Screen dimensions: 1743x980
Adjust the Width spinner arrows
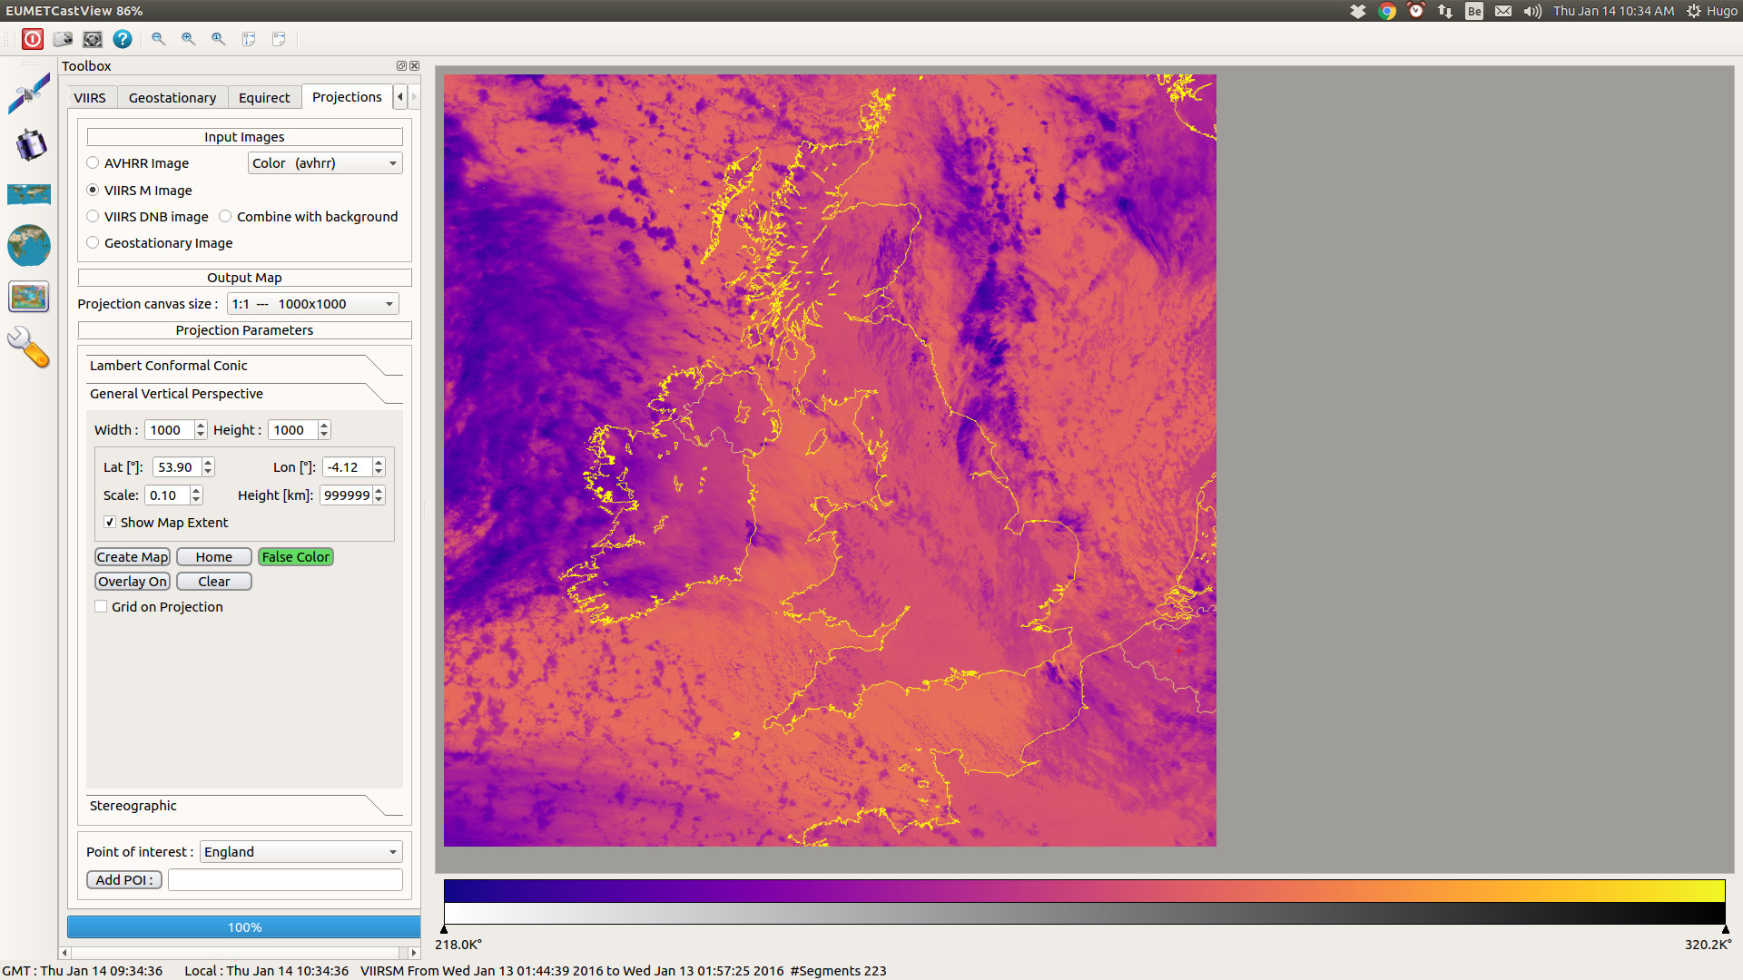[x=201, y=430]
